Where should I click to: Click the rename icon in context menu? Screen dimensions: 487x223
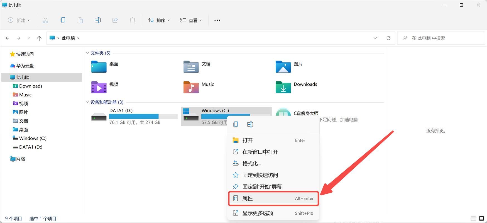[x=250, y=124]
